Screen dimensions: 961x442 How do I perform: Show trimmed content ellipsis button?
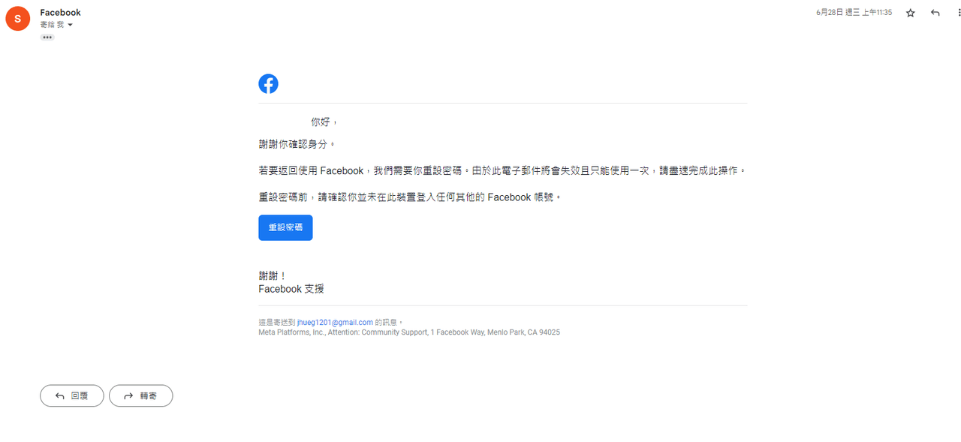47,37
